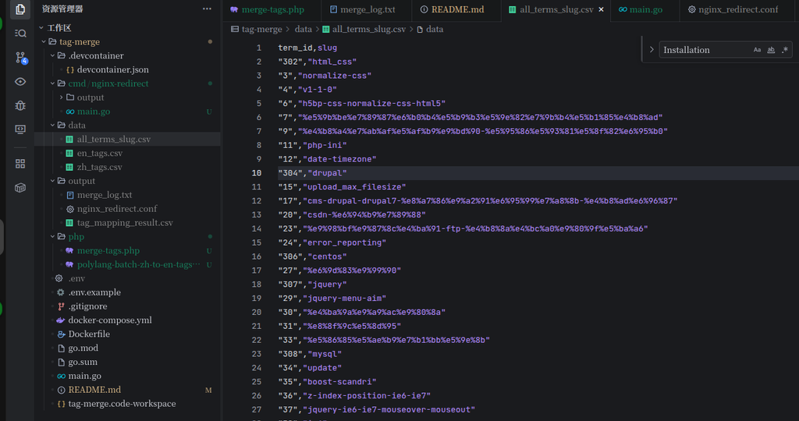The height and width of the screenshot is (421, 799).
Task: Toggle Use Regular Expression in find widget
Action: [785, 50]
